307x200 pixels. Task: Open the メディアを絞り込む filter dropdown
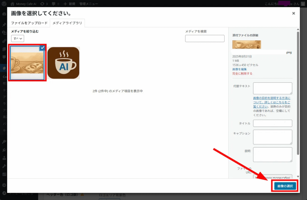(x=18, y=39)
